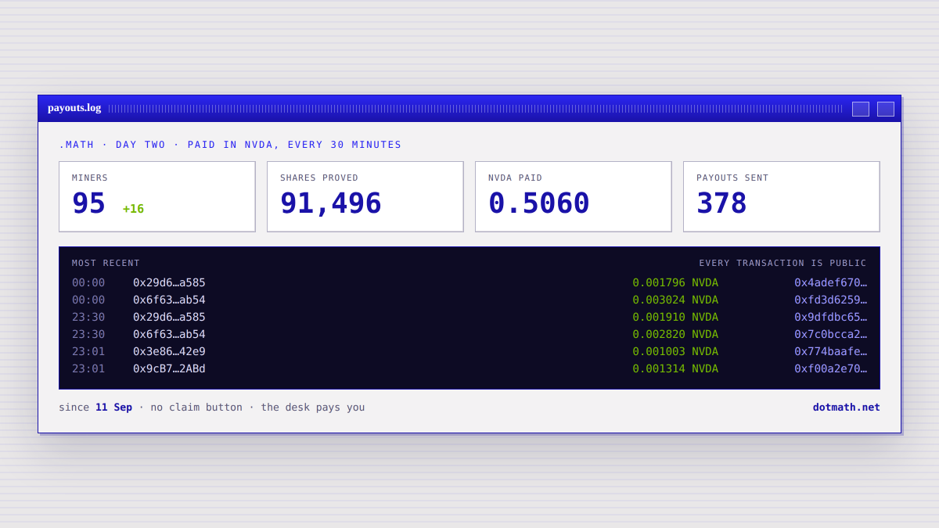Open transaction hash 0x7c0bcca2…
939x528 pixels.
(x=830, y=334)
